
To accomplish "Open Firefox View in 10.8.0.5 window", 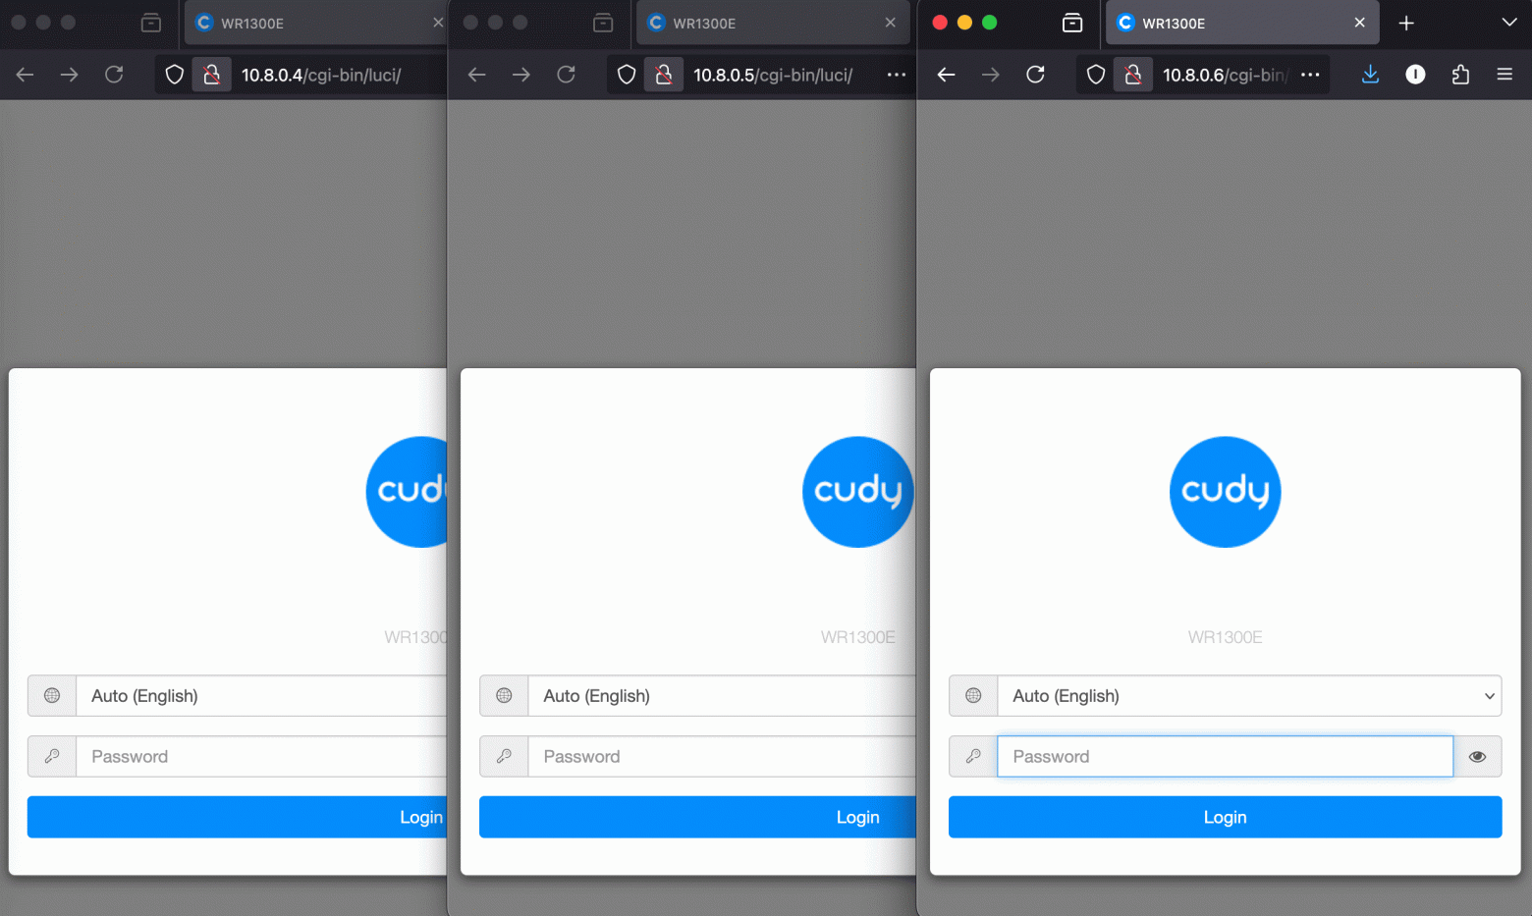I will [x=603, y=23].
